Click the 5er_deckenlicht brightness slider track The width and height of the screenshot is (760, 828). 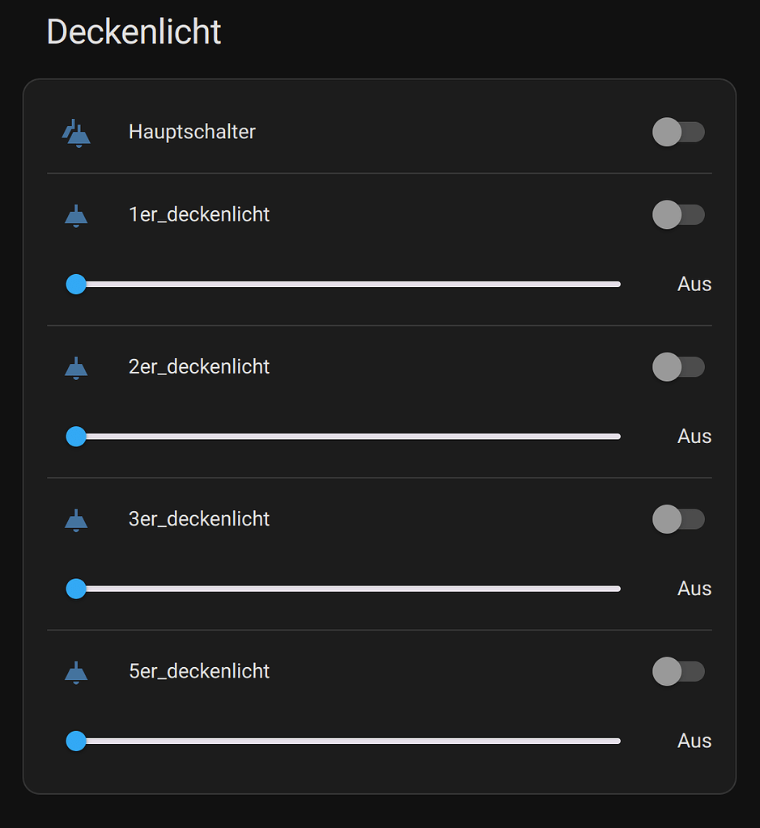(343, 741)
